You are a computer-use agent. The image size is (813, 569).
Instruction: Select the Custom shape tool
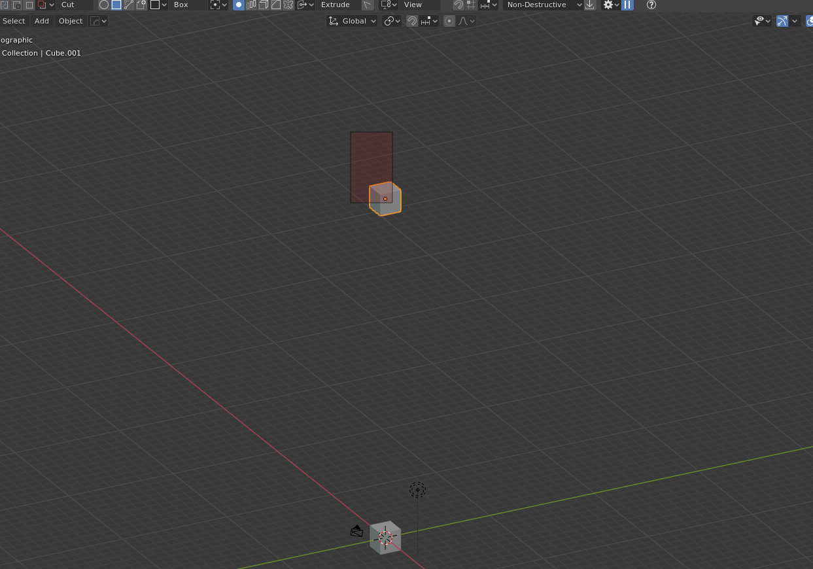click(141, 5)
